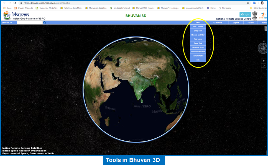Open the browser profile avatar
The width and height of the screenshot is (268, 165).
262,3
